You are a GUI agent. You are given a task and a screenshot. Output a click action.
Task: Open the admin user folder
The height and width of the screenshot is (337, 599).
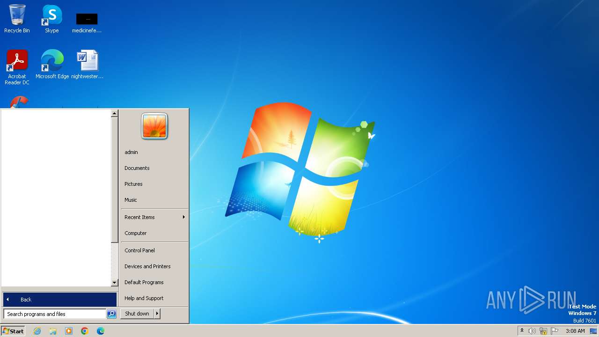point(154,152)
